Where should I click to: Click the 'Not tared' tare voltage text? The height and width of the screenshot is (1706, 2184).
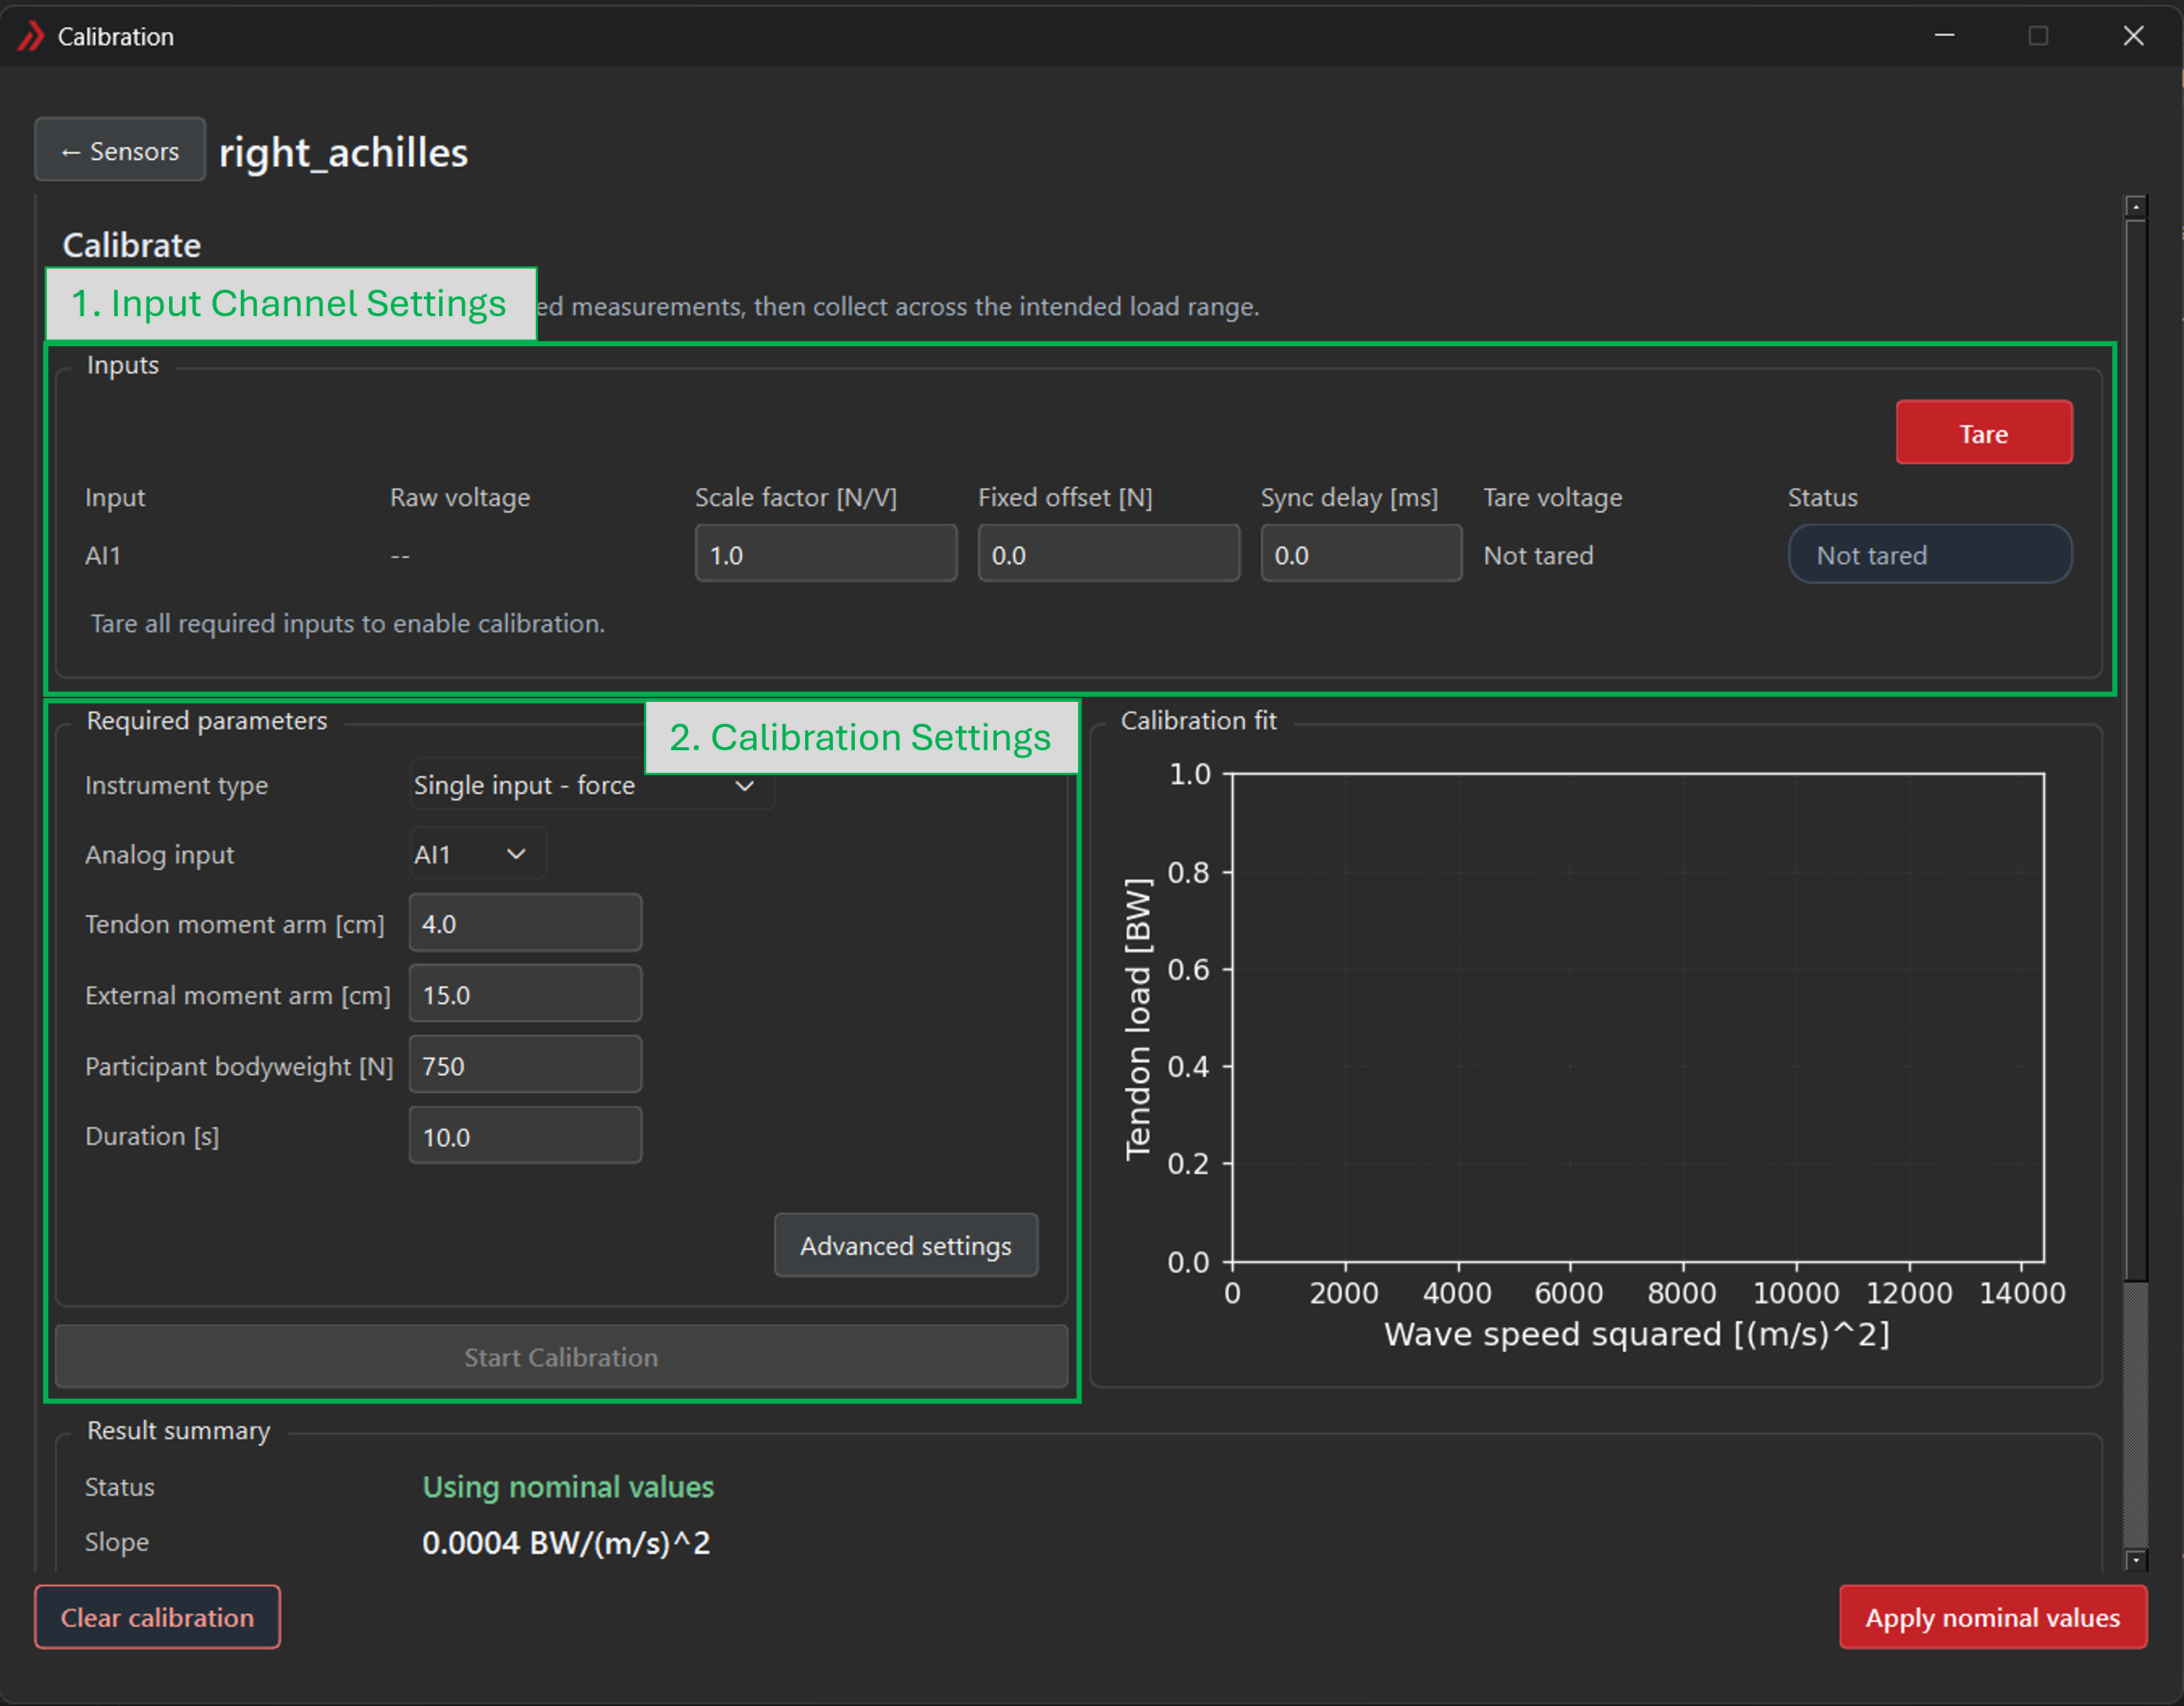tap(1538, 555)
